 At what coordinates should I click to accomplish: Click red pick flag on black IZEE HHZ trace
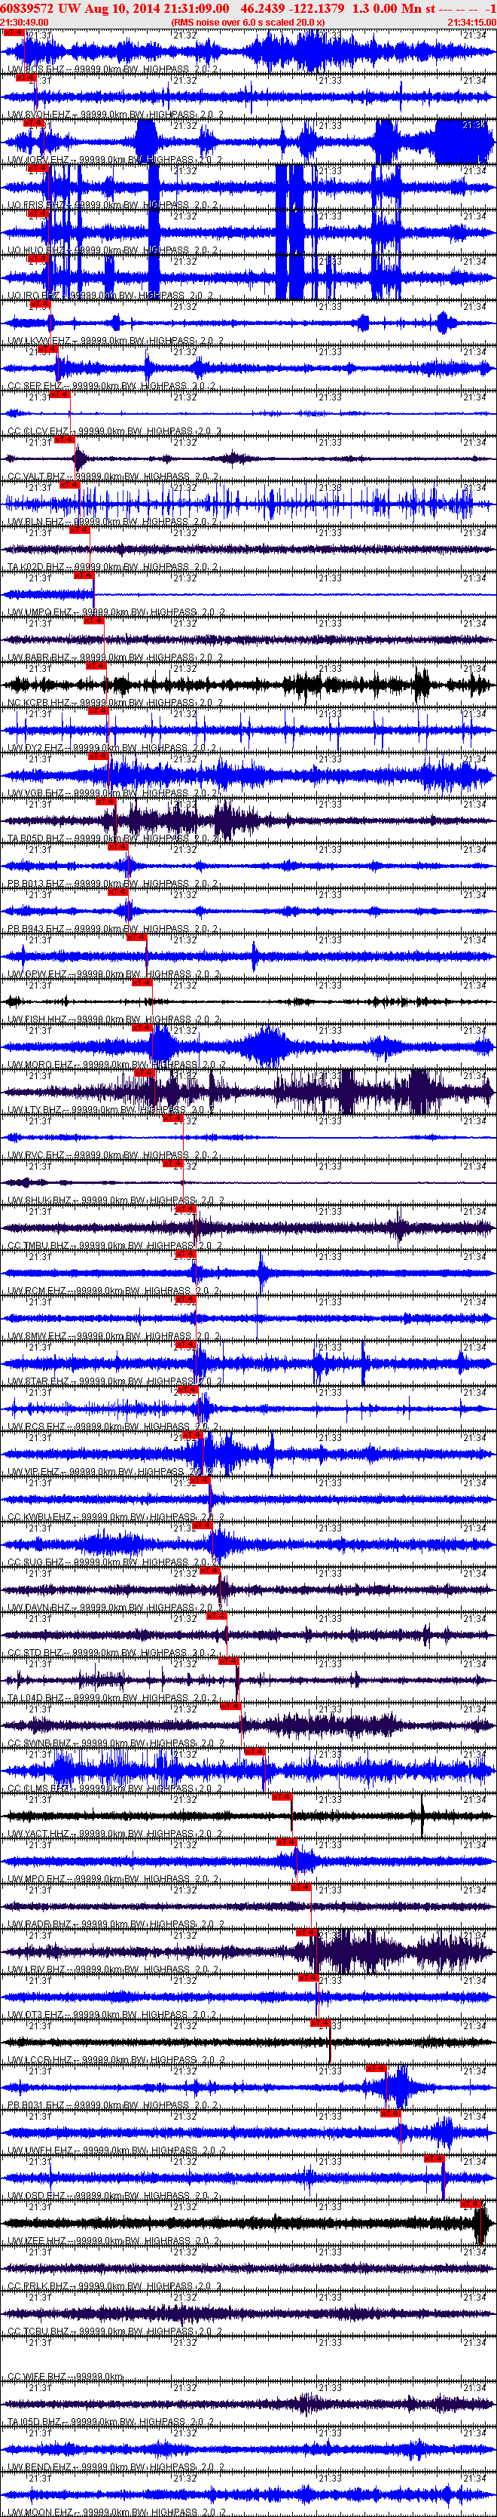pos(471,2206)
